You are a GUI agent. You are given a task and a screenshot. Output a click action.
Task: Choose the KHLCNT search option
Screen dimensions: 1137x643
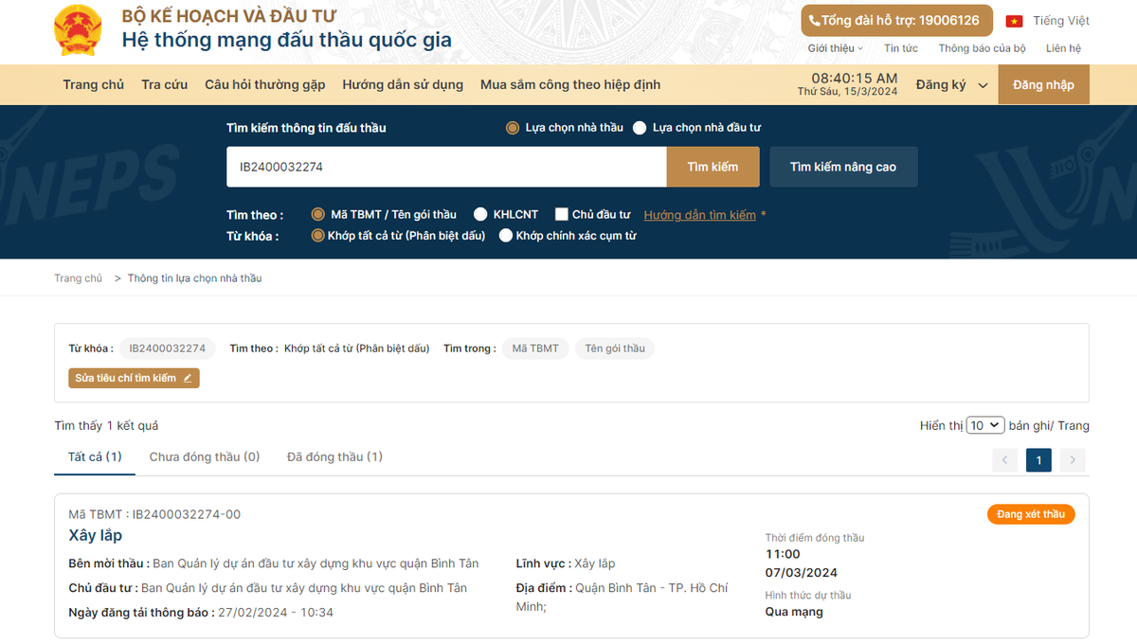[x=481, y=215]
